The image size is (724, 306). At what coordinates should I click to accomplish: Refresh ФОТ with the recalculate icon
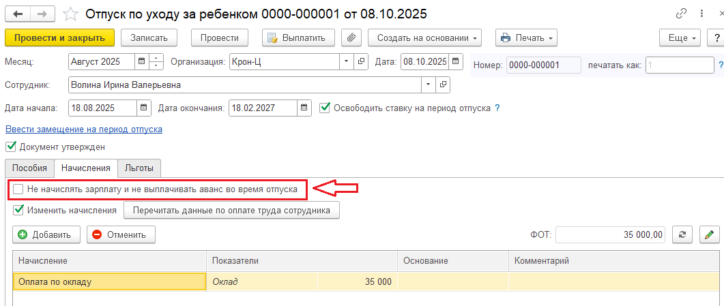682,234
